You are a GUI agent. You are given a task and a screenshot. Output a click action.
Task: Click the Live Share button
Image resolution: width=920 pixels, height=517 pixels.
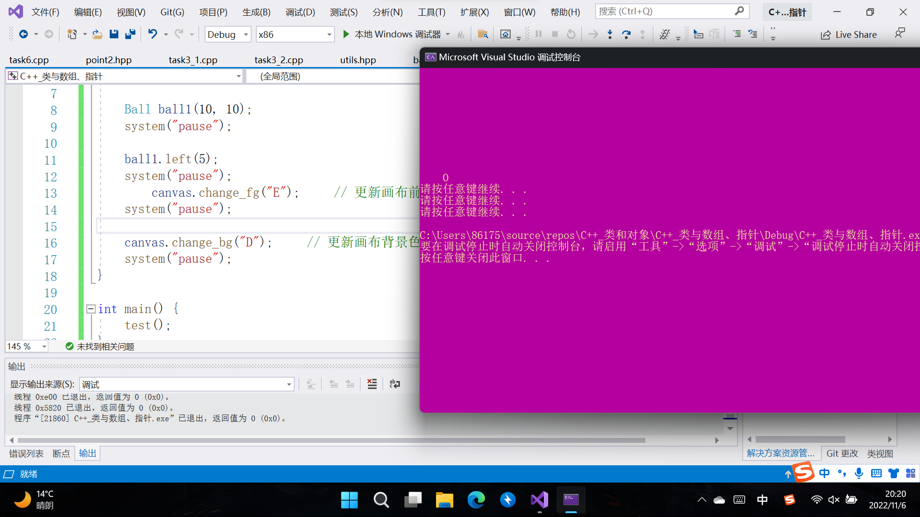[849, 34]
